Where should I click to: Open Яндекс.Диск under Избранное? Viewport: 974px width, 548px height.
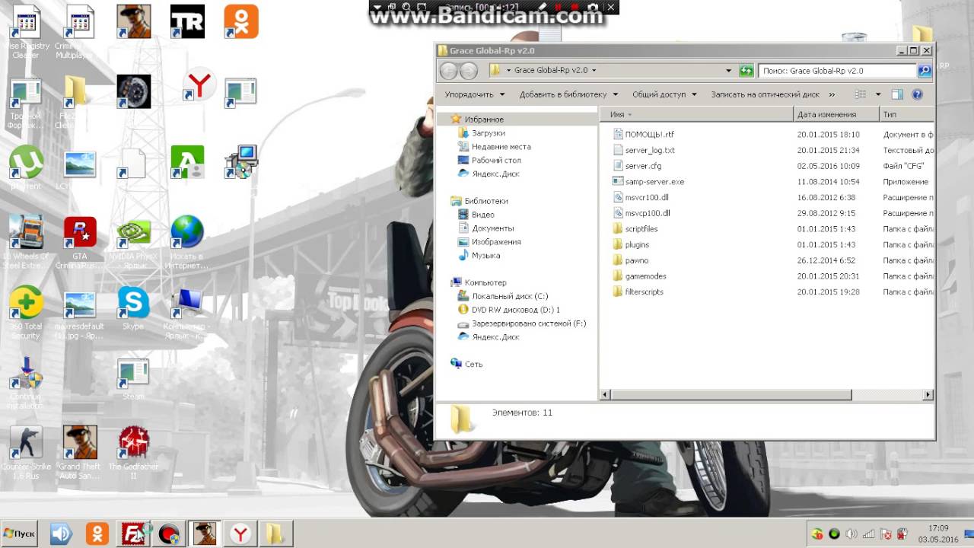pyautogui.click(x=489, y=174)
